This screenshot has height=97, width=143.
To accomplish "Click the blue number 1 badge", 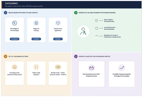I will click(x=5, y=13).
